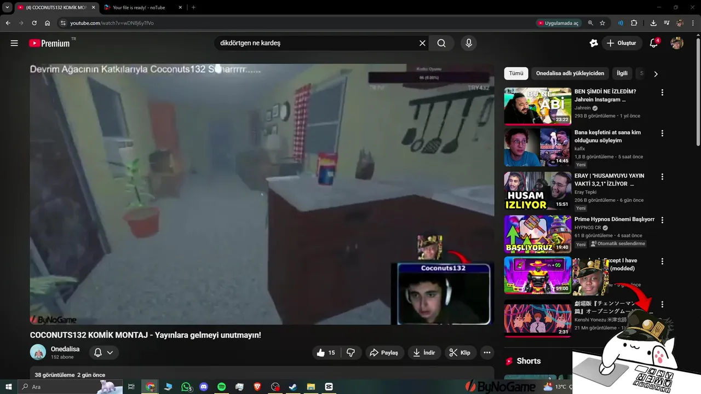Screen dimensions: 701x394
Task: Open Spotify from the taskbar
Action: [x=221, y=387]
